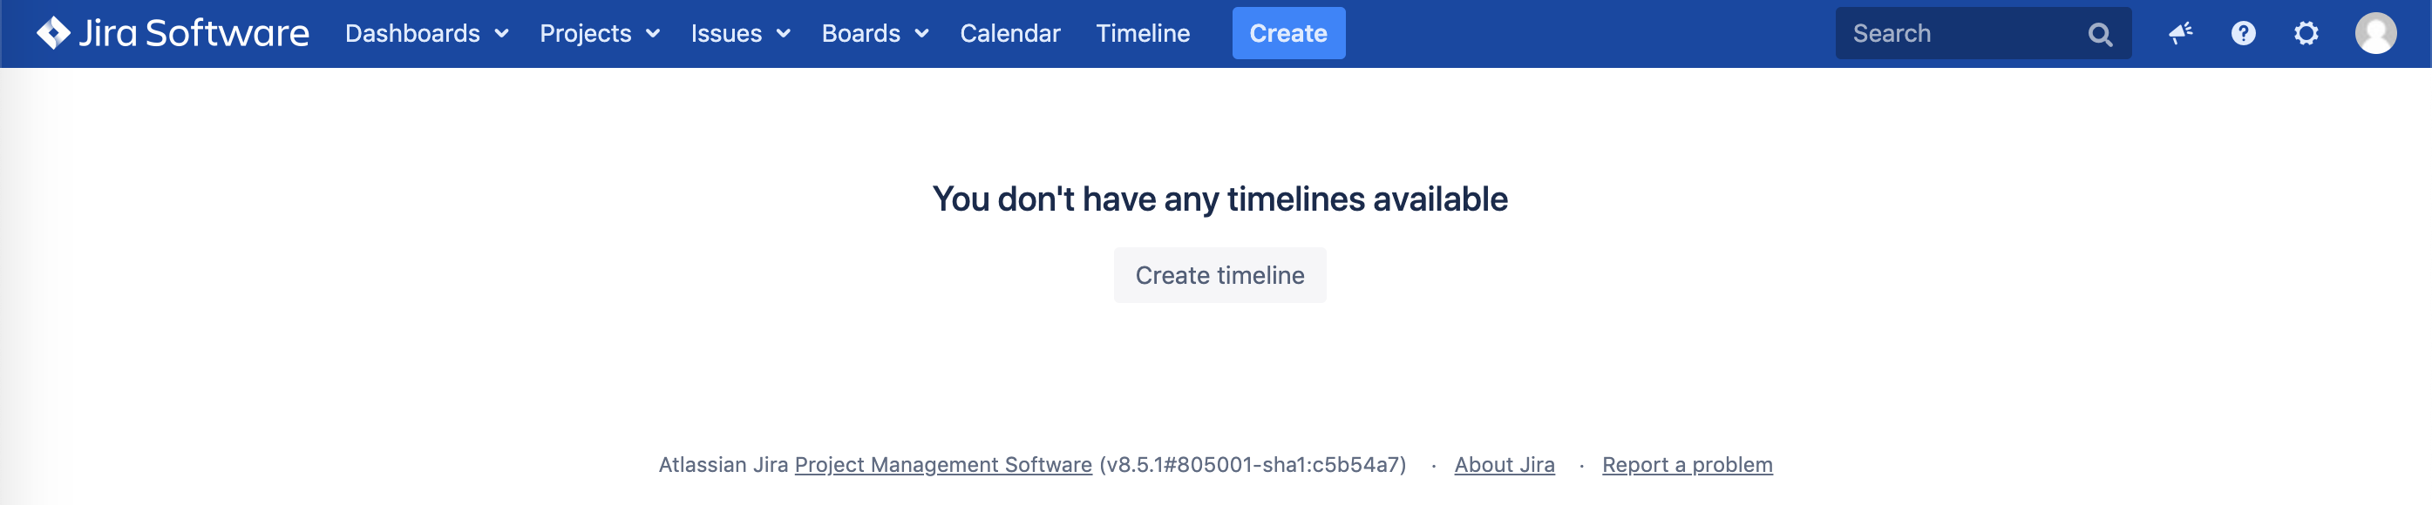Open the Help question mark icon
The image size is (2432, 505).
[2243, 34]
